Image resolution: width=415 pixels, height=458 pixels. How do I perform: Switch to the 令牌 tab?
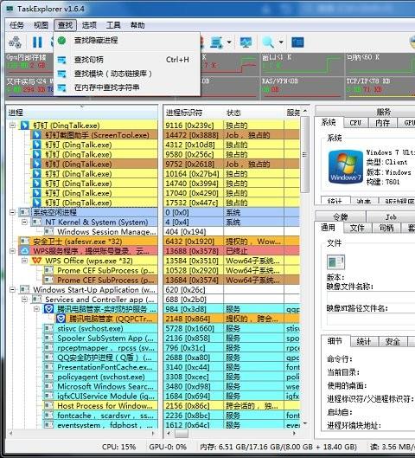340,216
